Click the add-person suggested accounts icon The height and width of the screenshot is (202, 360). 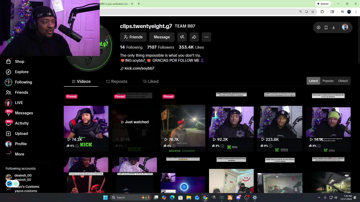click(182, 37)
